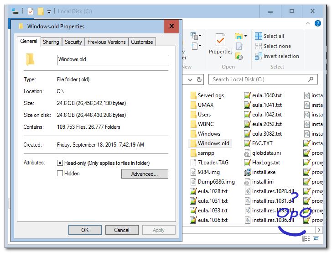This screenshot has height=253, width=332.
Task: Select the UMAX folder icon
Action: tap(193, 105)
